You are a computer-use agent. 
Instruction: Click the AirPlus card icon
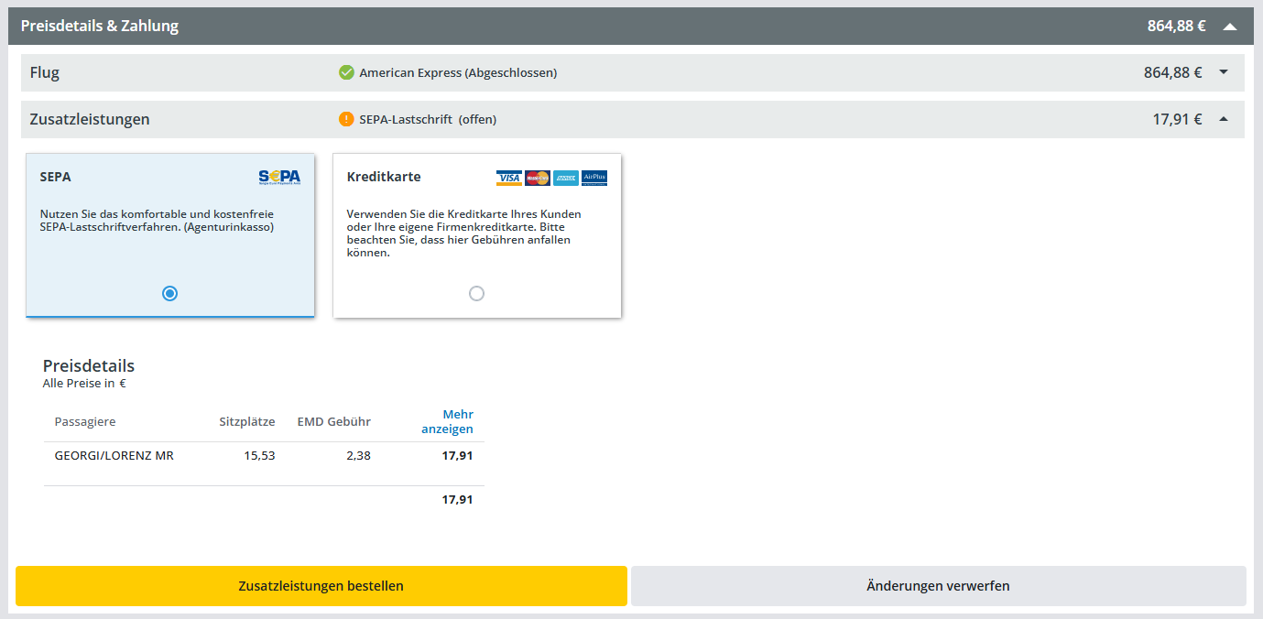pyautogui.click(x=594, y=178)
